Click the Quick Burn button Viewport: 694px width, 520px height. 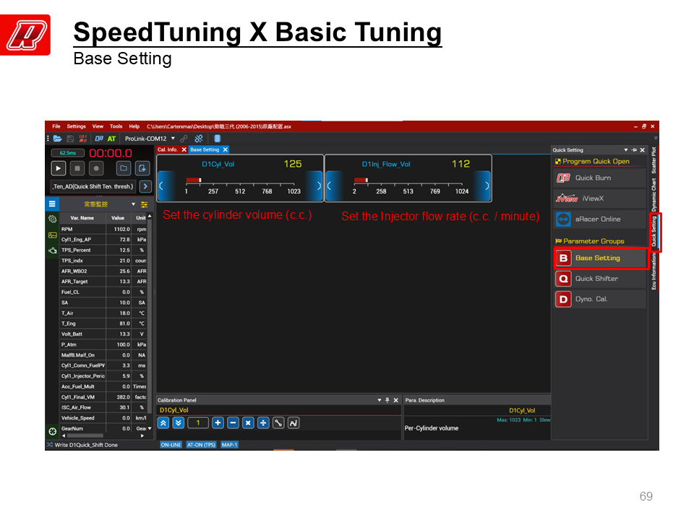pos(599,178)
